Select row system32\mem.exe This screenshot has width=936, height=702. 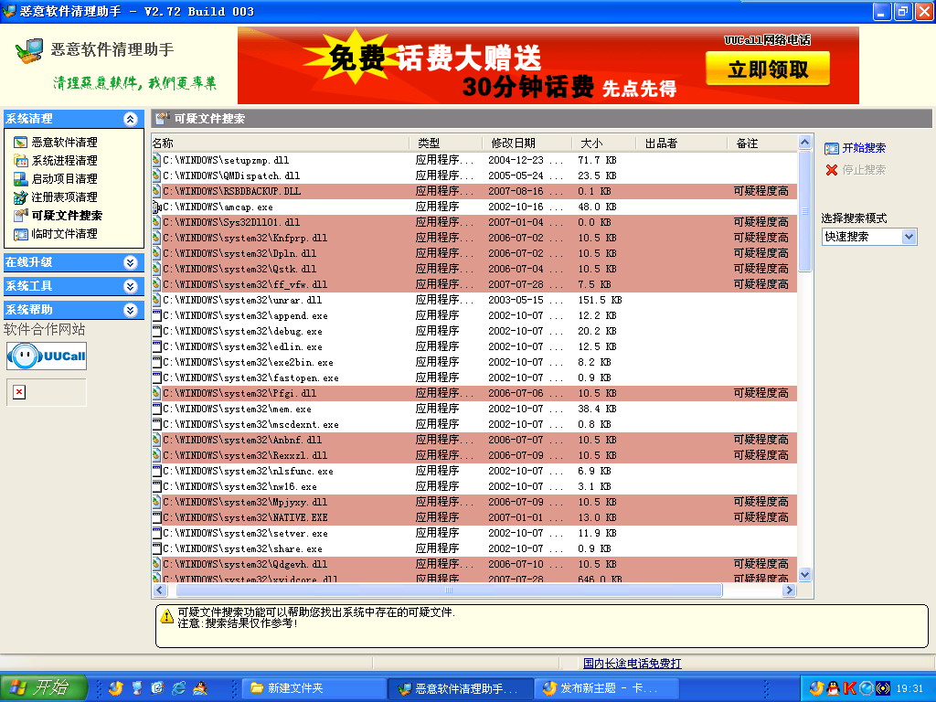(474, 409)
